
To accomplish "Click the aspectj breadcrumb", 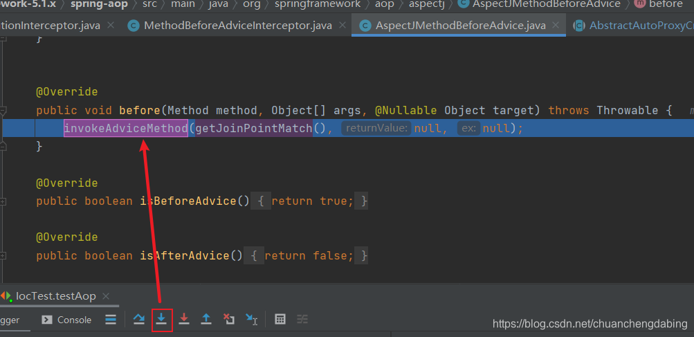I will pos(427,4).
